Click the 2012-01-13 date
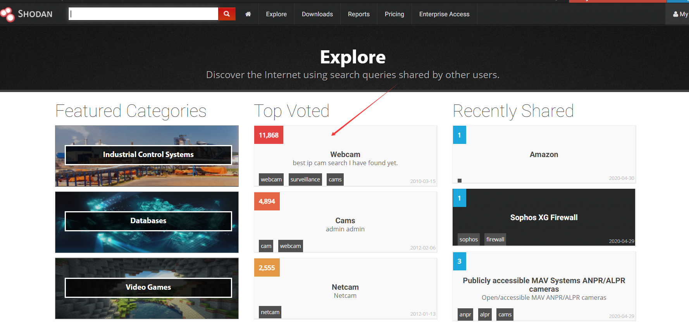The image size is (689, 323). pyautogui.click(x=423, y=314)
